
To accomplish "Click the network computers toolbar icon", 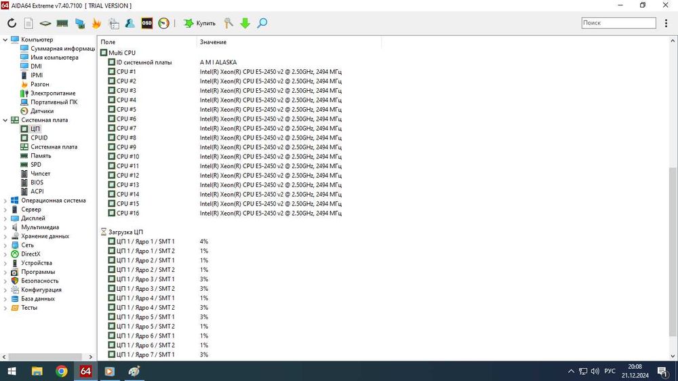I will coord(79,23).
